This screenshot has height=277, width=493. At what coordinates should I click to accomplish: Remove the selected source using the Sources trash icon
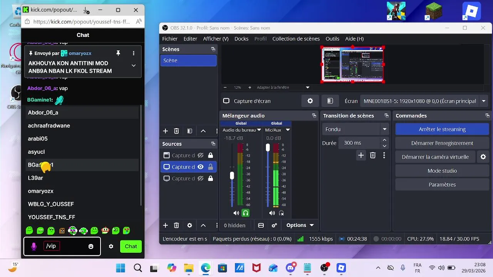(x=176, y=225)
